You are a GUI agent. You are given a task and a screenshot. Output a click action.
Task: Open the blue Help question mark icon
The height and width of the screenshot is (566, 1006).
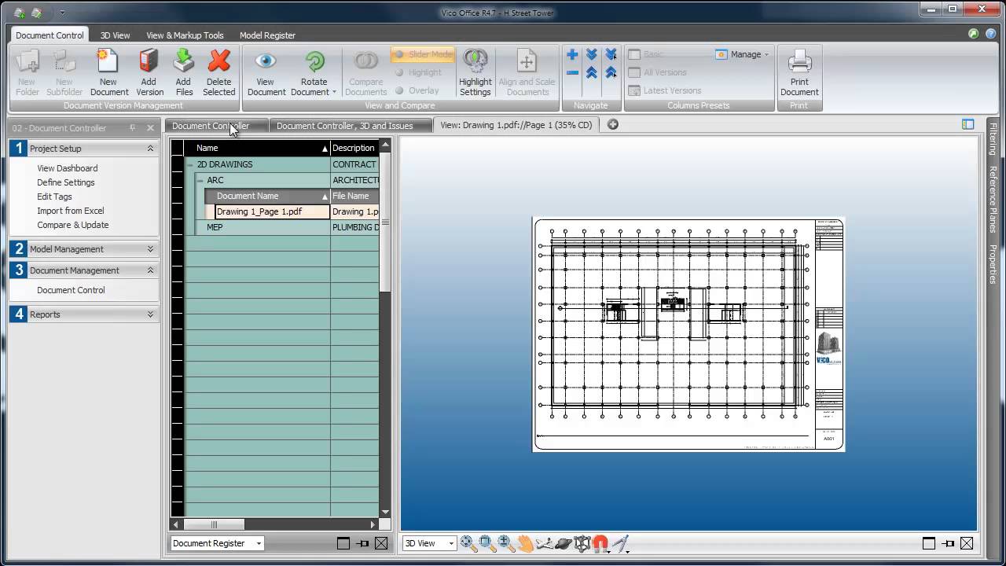click(992, 34)
